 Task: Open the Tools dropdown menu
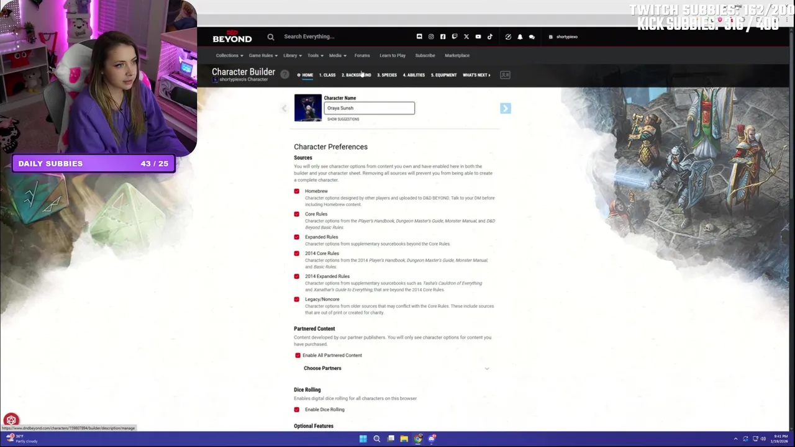point(315,56)
